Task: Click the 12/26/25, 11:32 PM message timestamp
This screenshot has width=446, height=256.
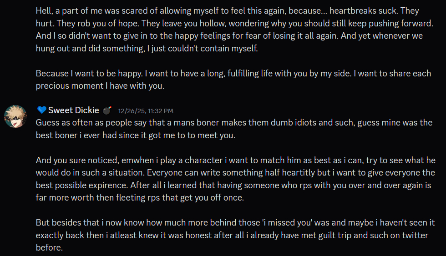Action: pos(145,110)
